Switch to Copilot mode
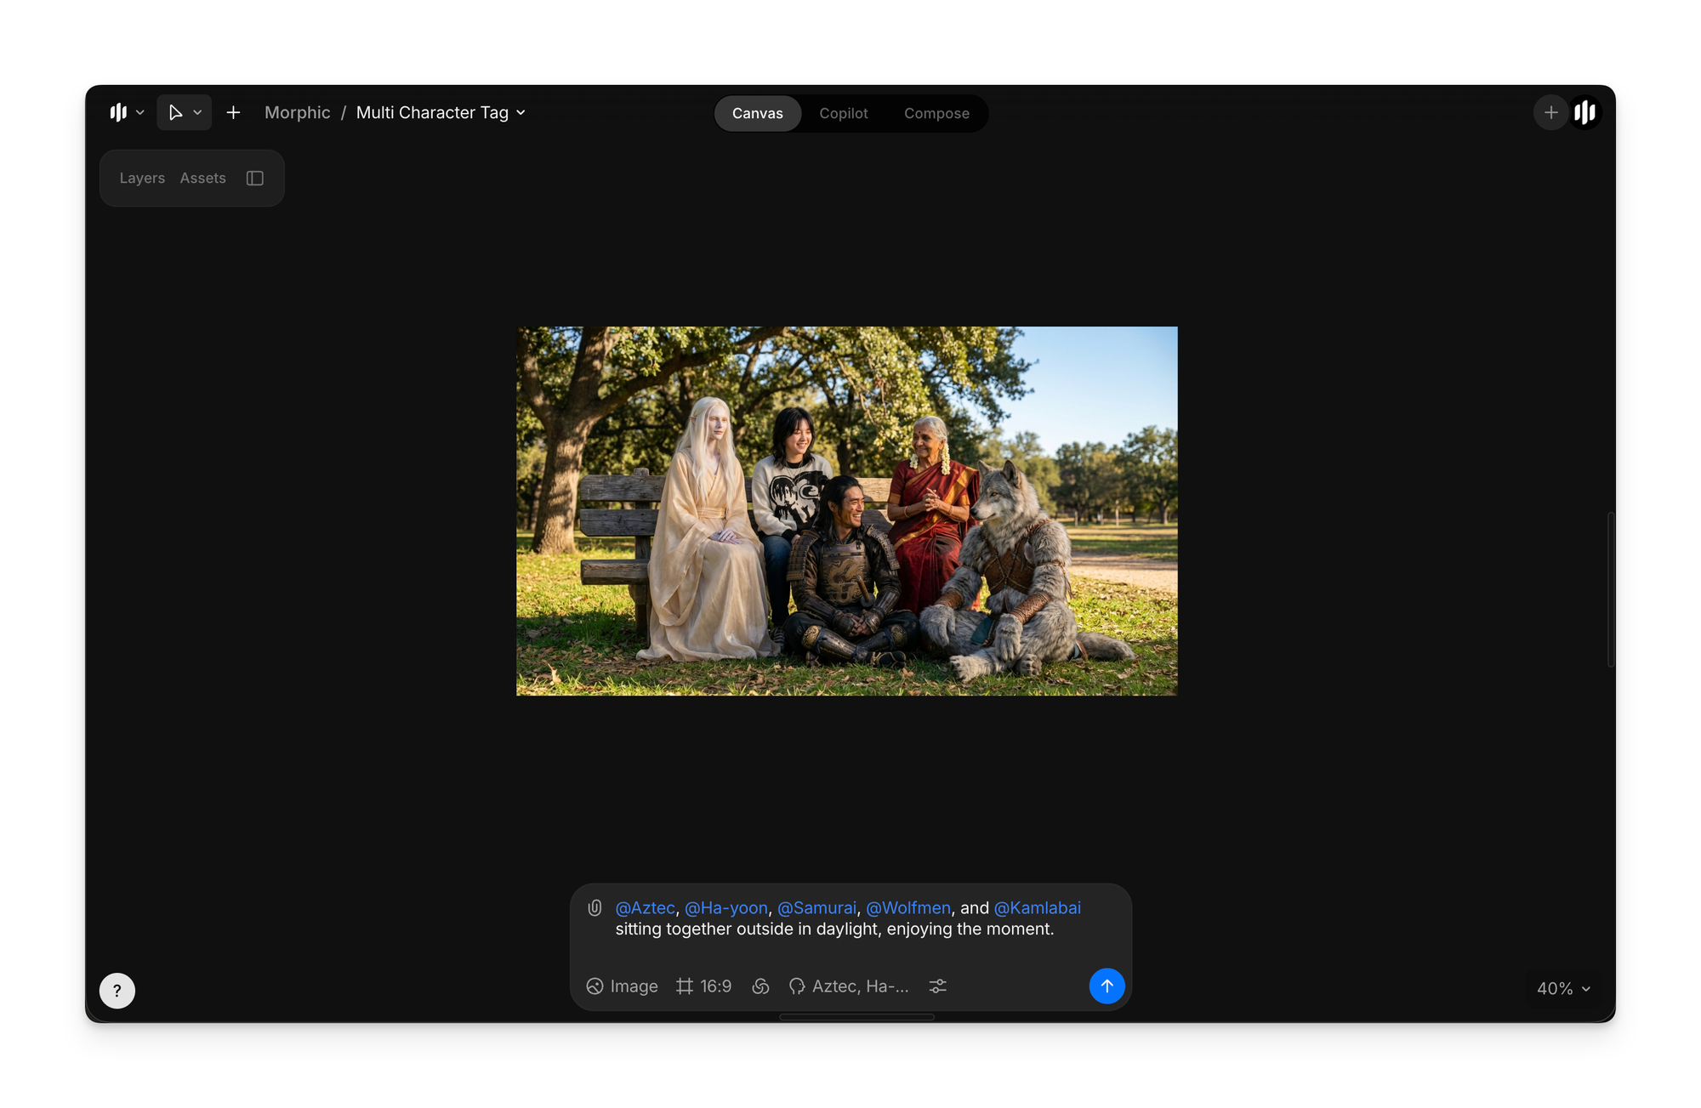The height and width of the screenshot is (1108, 1701). [843, 114]
